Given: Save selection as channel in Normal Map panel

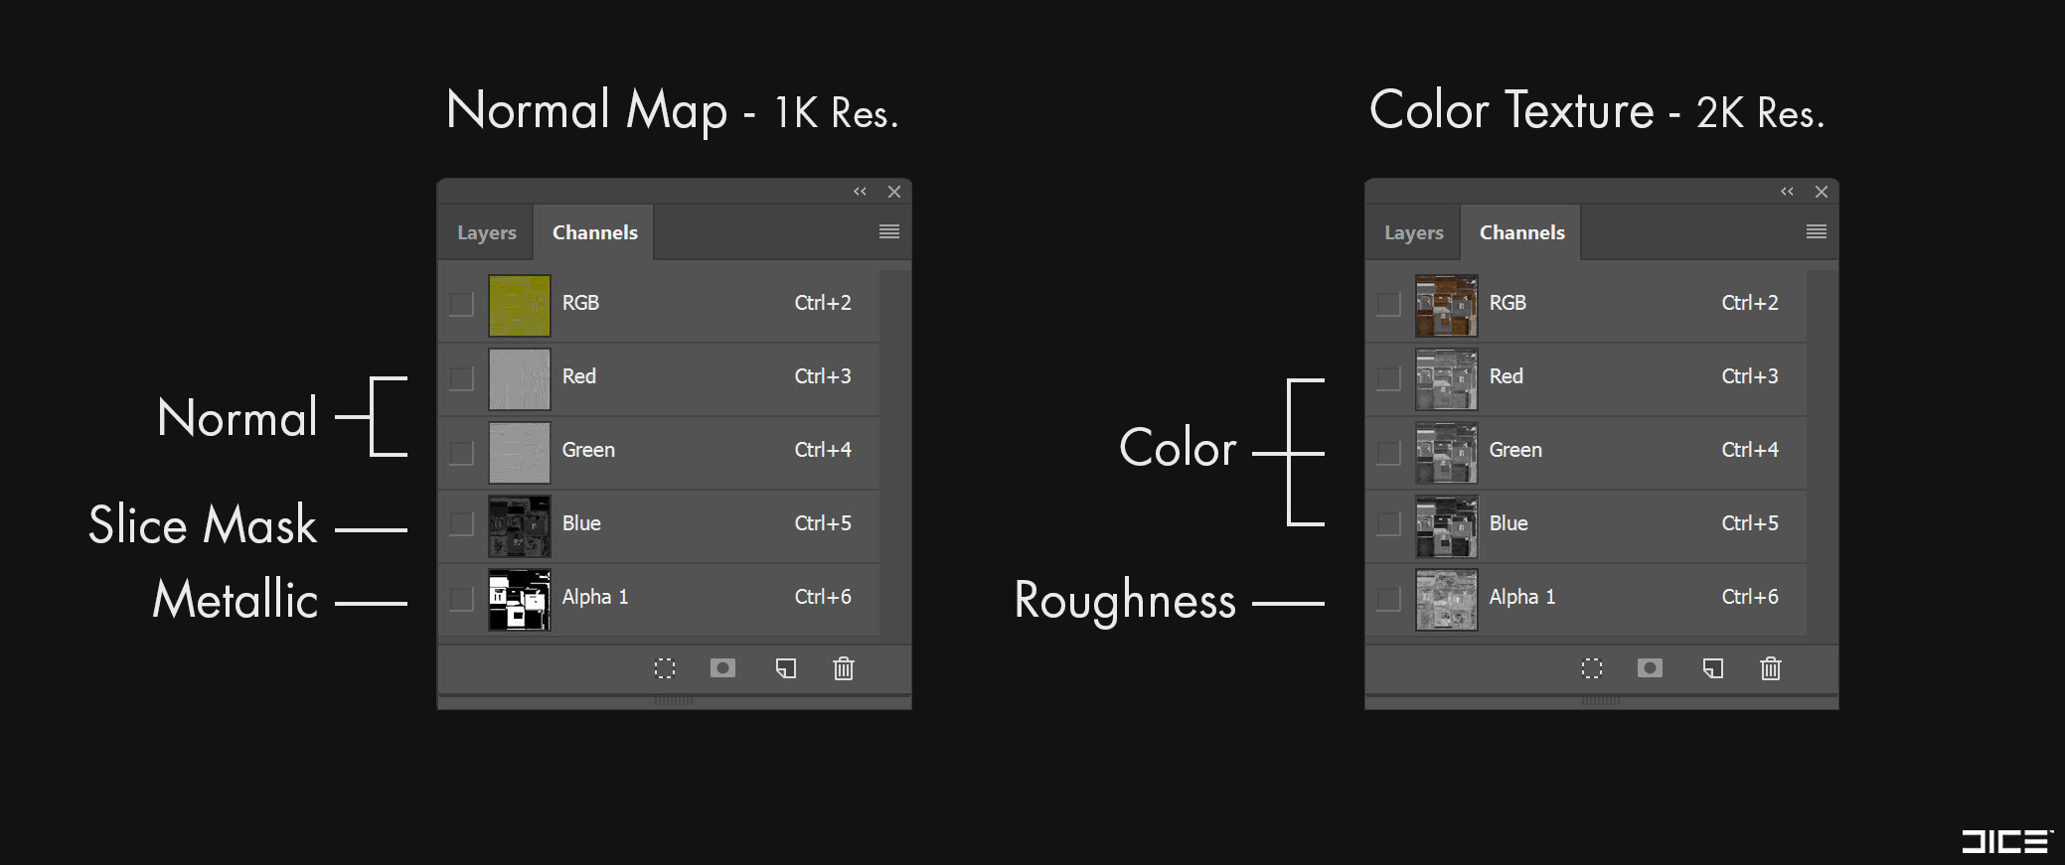Looking at the screenshot, I should pos(723,668).
